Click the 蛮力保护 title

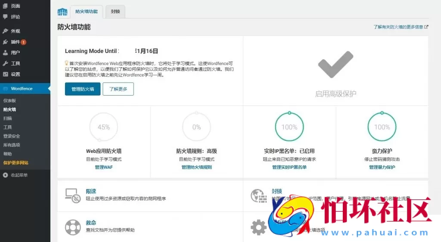(382, 151)
